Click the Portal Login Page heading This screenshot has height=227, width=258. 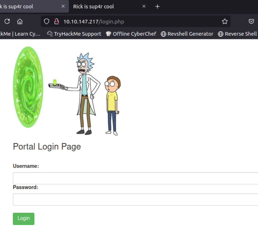(x=47, y=147)
